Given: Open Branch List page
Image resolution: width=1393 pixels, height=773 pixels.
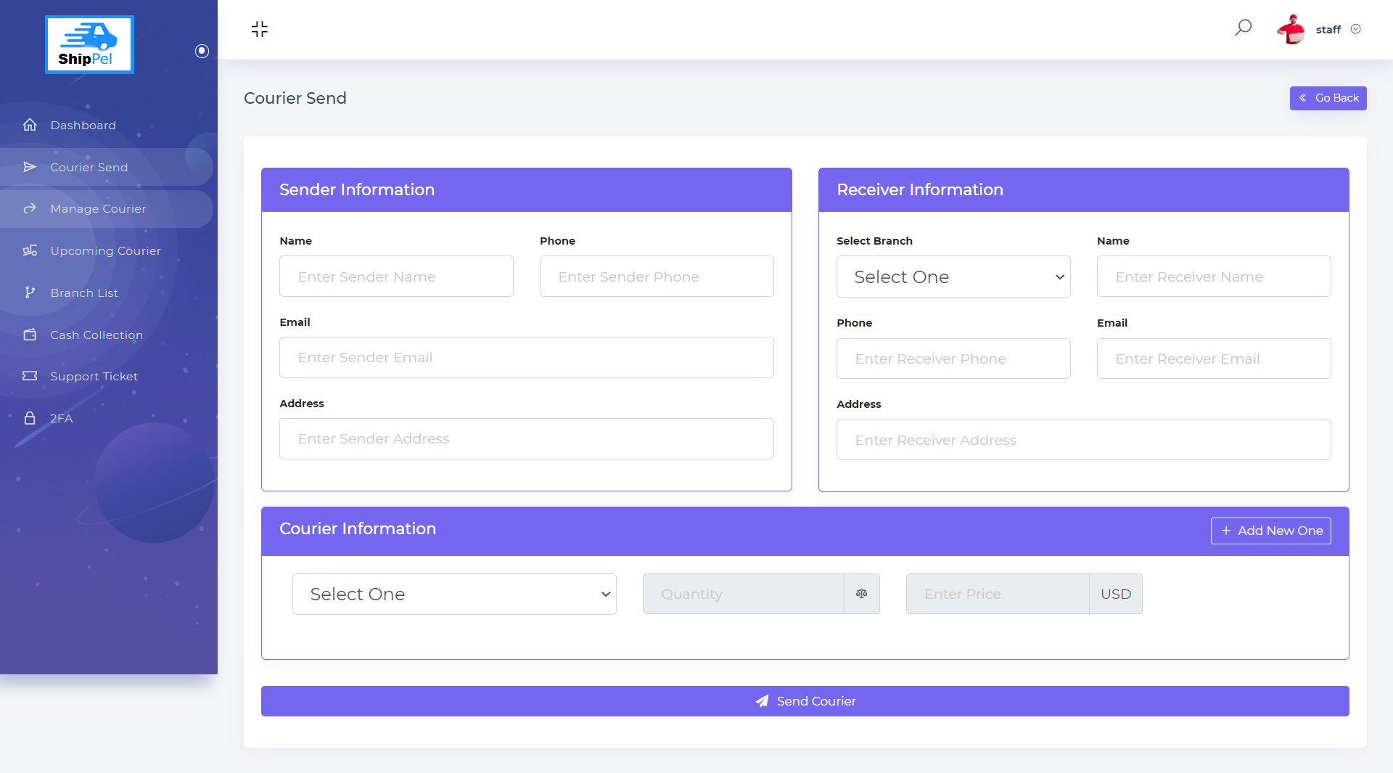Looking at the screenshot, I should point(107,293).
